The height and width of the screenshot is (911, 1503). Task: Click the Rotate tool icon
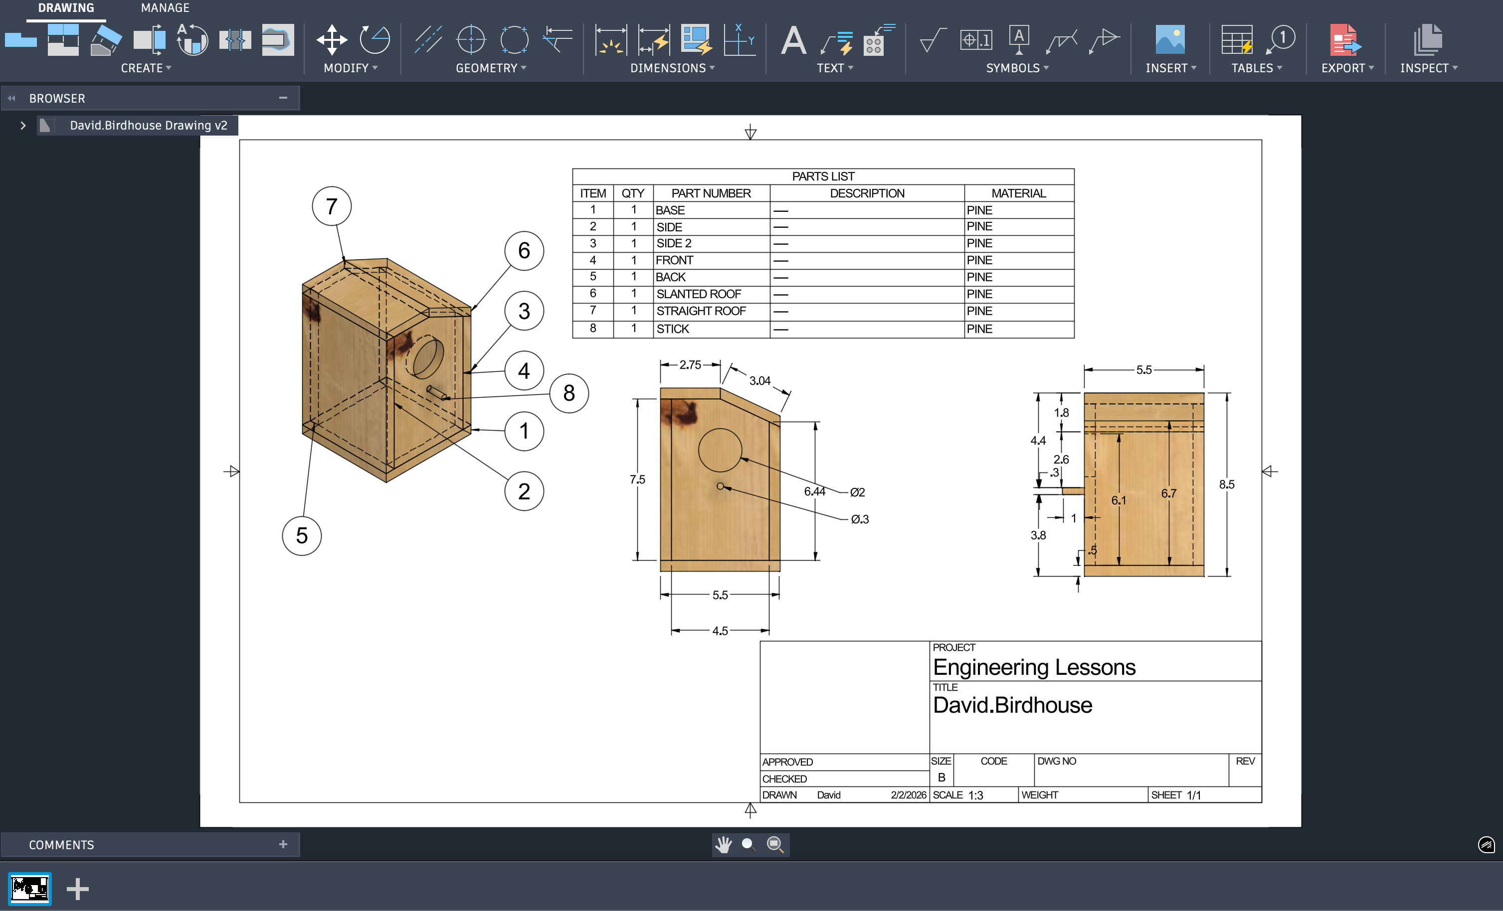tap(375, 40)
